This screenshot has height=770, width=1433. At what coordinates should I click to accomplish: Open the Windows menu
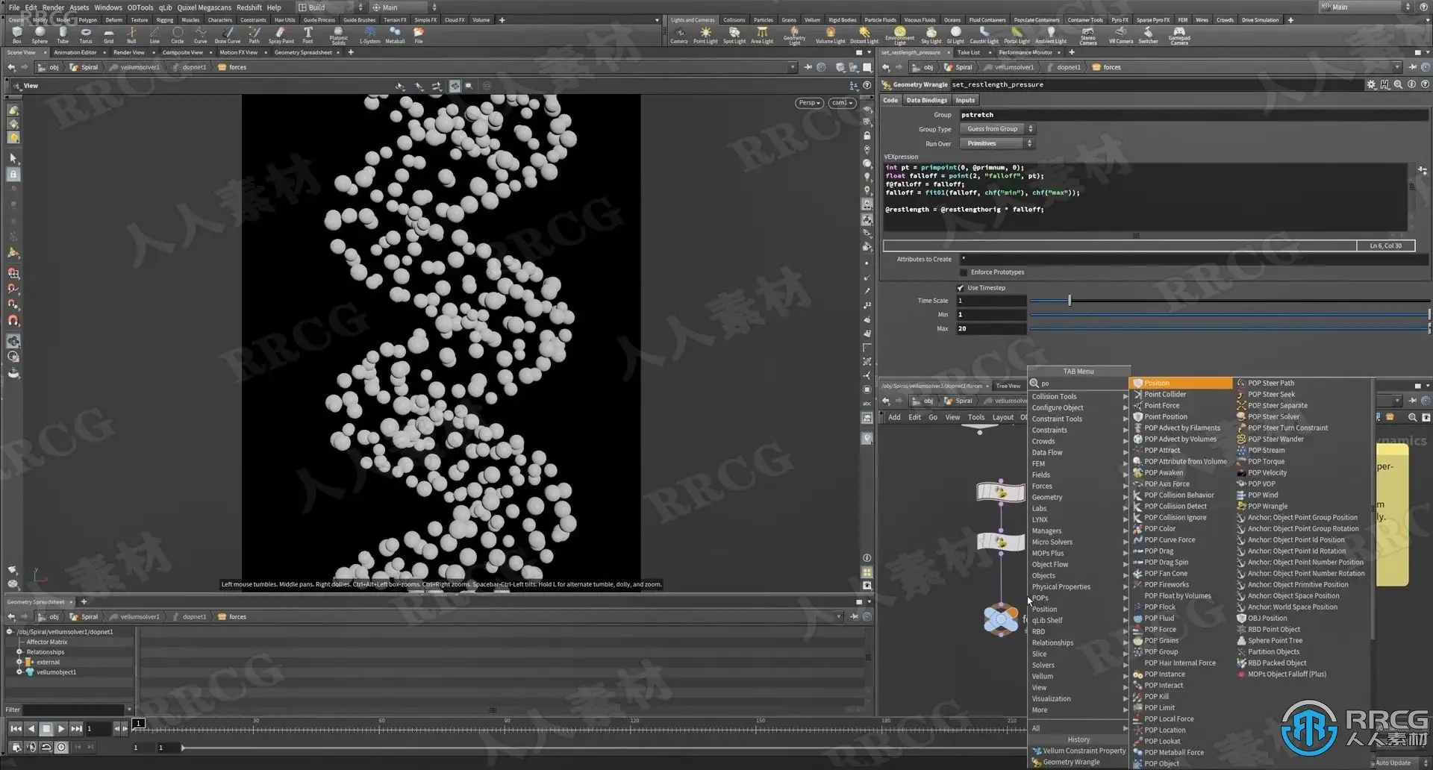[x=108, y=7]
